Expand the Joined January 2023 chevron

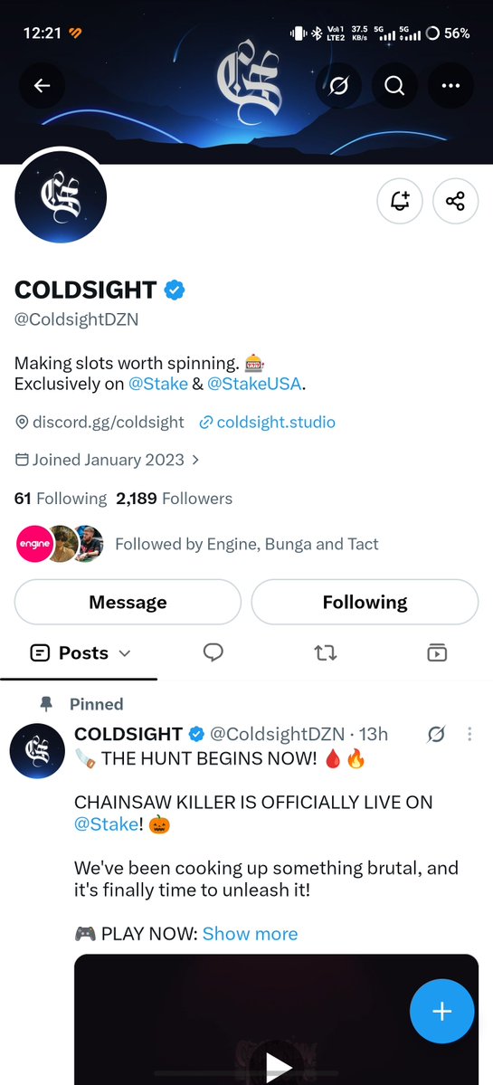pos(195,460)
